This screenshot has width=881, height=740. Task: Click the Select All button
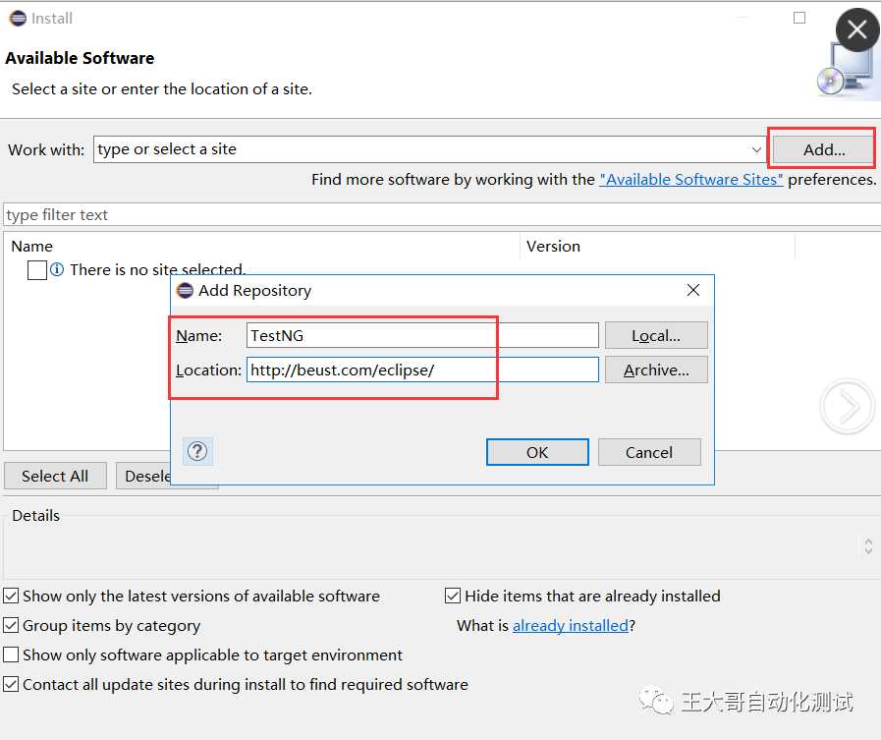click(55, 477)
